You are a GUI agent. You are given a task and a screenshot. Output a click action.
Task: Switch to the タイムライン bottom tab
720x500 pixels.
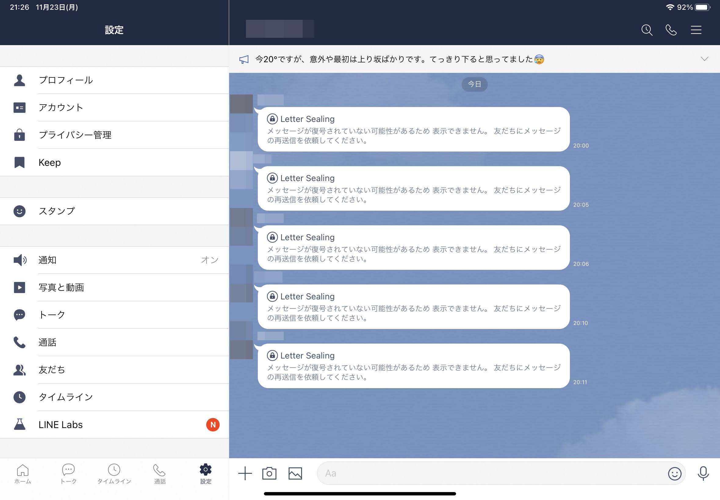[114, 474]
